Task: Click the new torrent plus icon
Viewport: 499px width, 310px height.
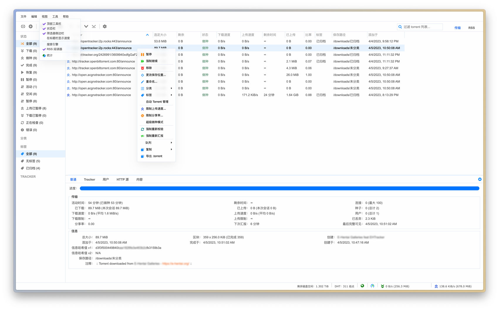Action: [x=31, y=26]
